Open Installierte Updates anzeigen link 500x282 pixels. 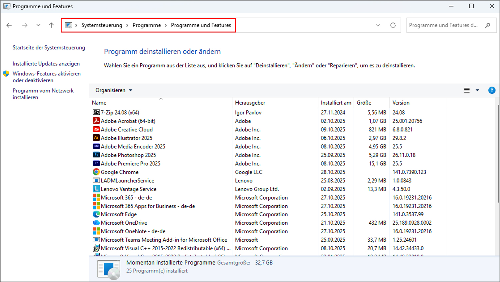coord(46,63)
